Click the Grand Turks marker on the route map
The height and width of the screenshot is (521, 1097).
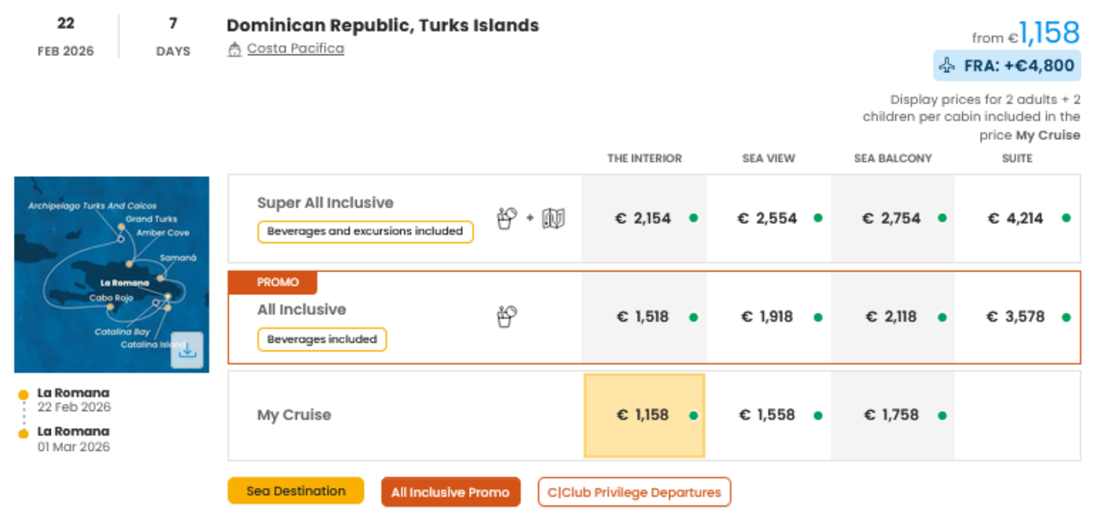click(x=122, y=226)
